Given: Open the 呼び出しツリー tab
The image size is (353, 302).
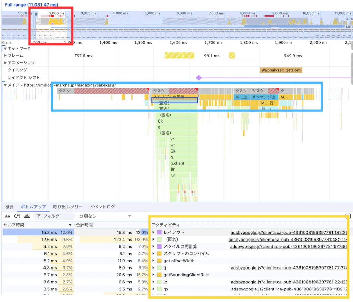Looking at the screenshot, I should [68, 207].
